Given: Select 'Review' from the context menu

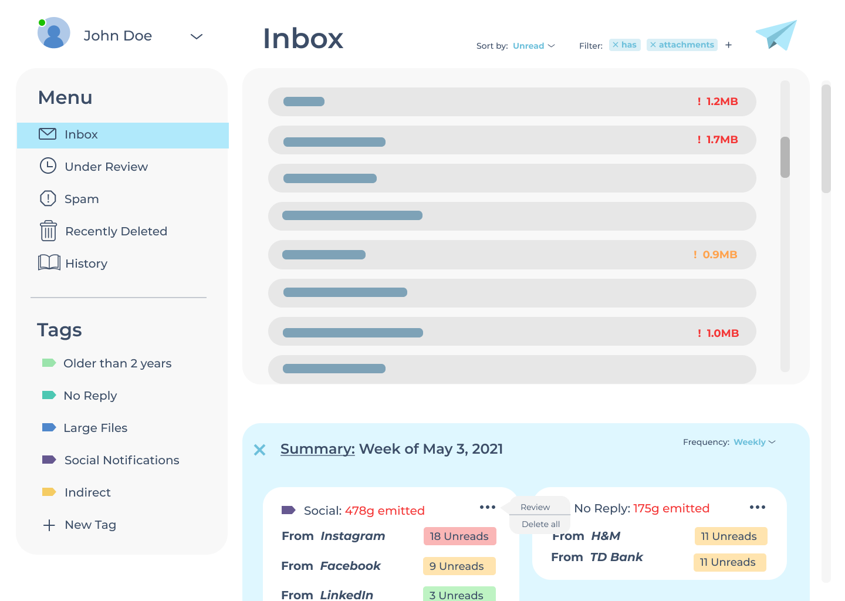Looking at the screenshot, I should coord(535,507).
